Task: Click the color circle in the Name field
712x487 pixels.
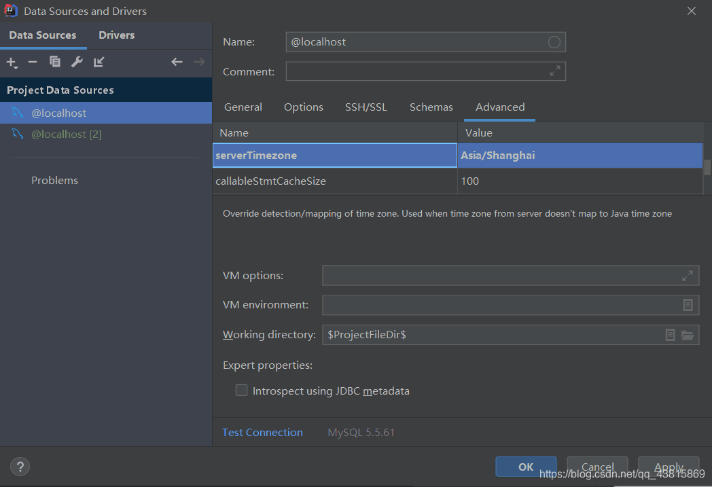Action: point(554,42)
